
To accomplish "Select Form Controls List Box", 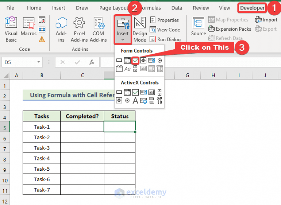I will pyautogui.click(x=151, y=61).
